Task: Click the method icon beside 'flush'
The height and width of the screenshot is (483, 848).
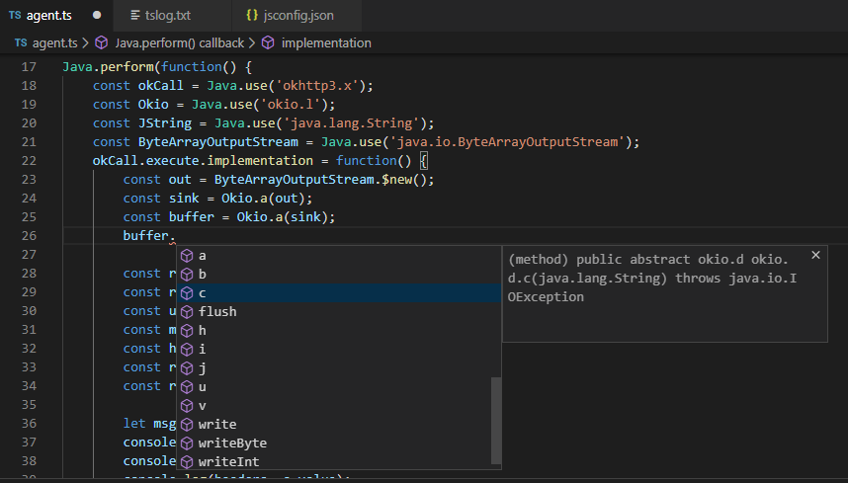Action: click(x=187, y=312)
